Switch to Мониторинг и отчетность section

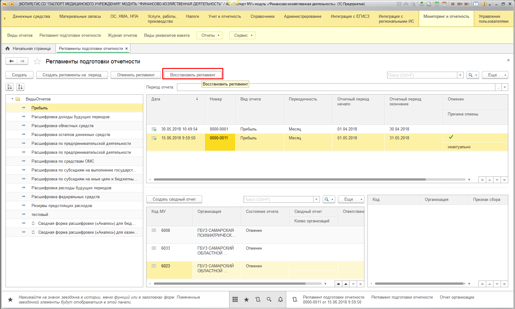click(x=446, y=17)
